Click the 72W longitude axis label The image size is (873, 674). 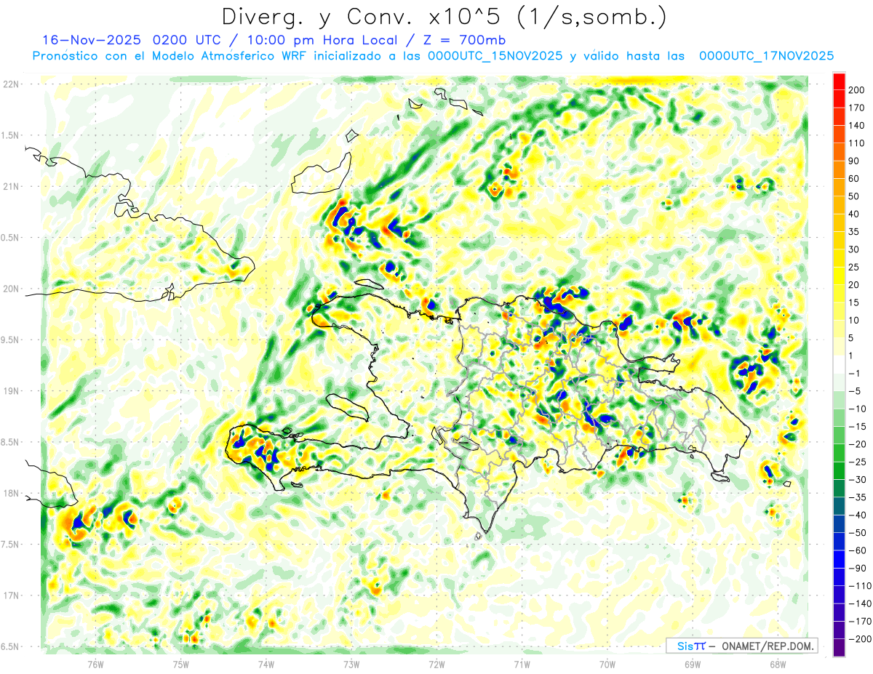(436, 664)
